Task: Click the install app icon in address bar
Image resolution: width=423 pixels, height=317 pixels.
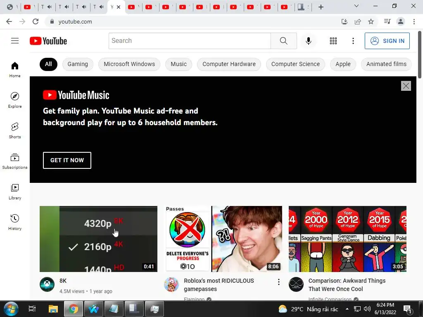Action: pos(344,21)
